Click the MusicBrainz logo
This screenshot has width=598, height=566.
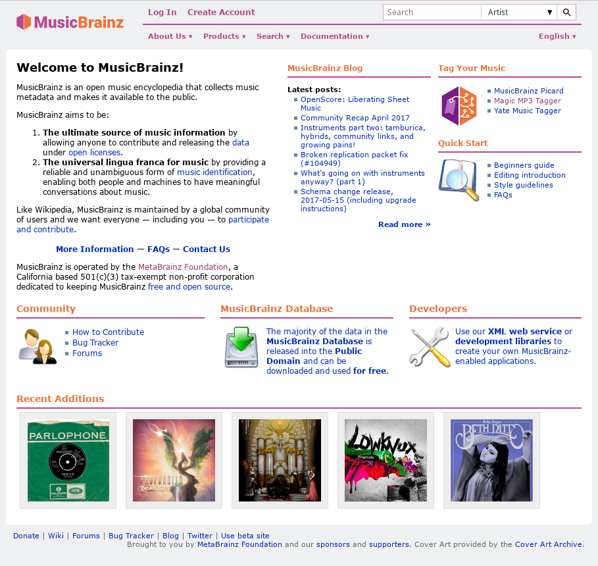tap(70, 22)
